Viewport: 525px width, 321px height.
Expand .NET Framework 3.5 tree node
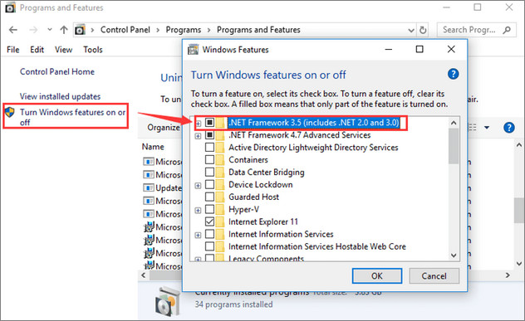coord(199,124)
